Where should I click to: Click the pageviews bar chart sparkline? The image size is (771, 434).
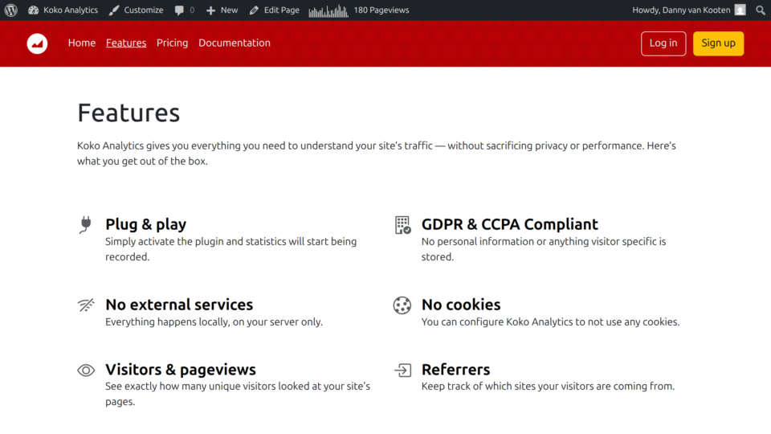click(328, 10)
